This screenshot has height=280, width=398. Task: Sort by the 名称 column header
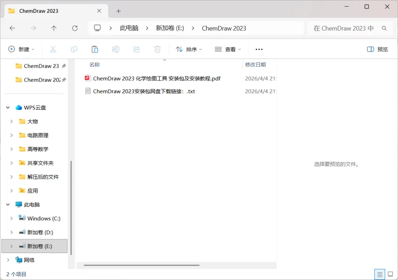point(94,65)
